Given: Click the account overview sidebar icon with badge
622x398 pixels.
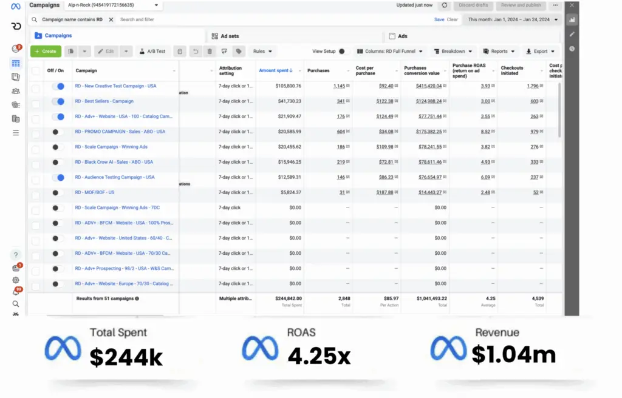Looking at the screenshot, I should [16, 49].
